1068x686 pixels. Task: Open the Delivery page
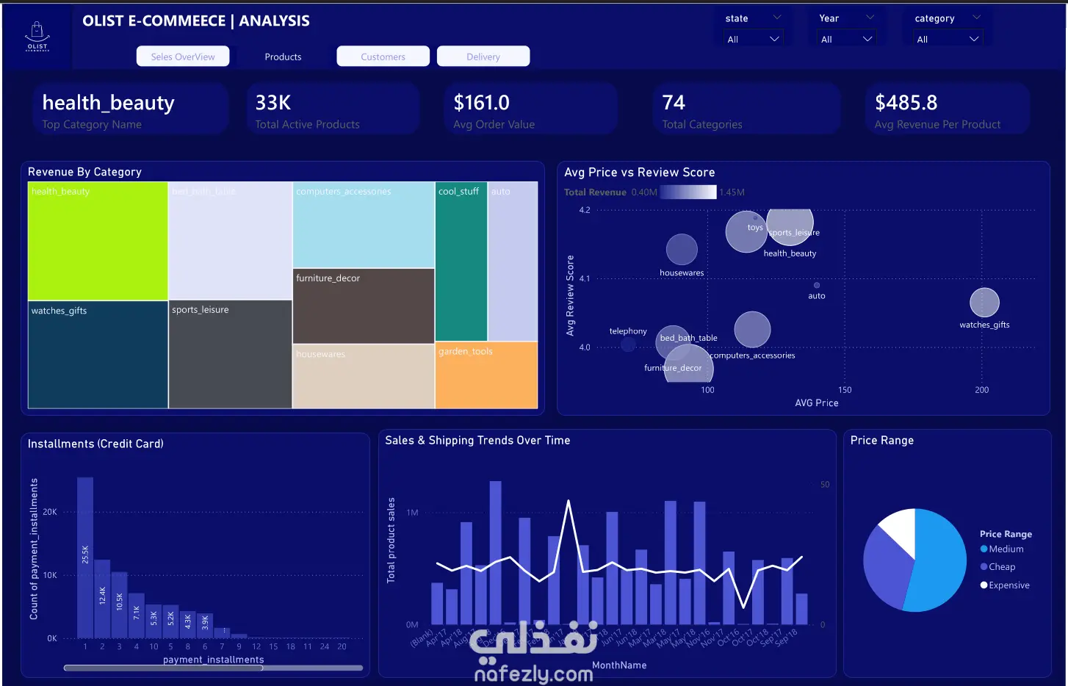[483, 57]
